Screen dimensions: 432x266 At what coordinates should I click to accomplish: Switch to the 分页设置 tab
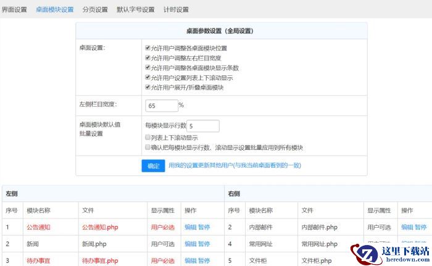pyautogui.click(x=94, y=10)
